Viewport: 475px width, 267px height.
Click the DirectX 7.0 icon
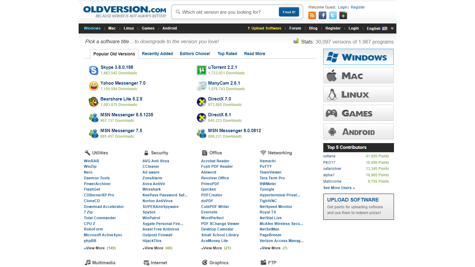201,102
